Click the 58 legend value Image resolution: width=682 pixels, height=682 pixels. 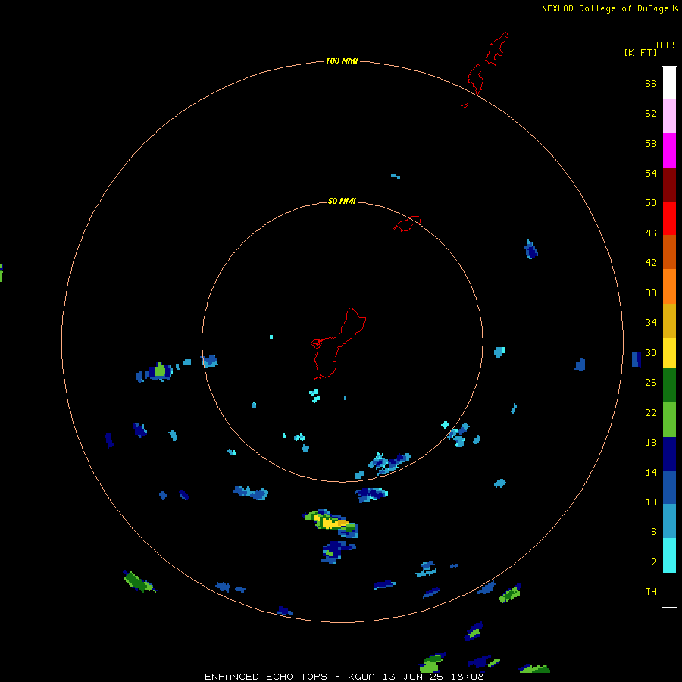coord(651,143)
